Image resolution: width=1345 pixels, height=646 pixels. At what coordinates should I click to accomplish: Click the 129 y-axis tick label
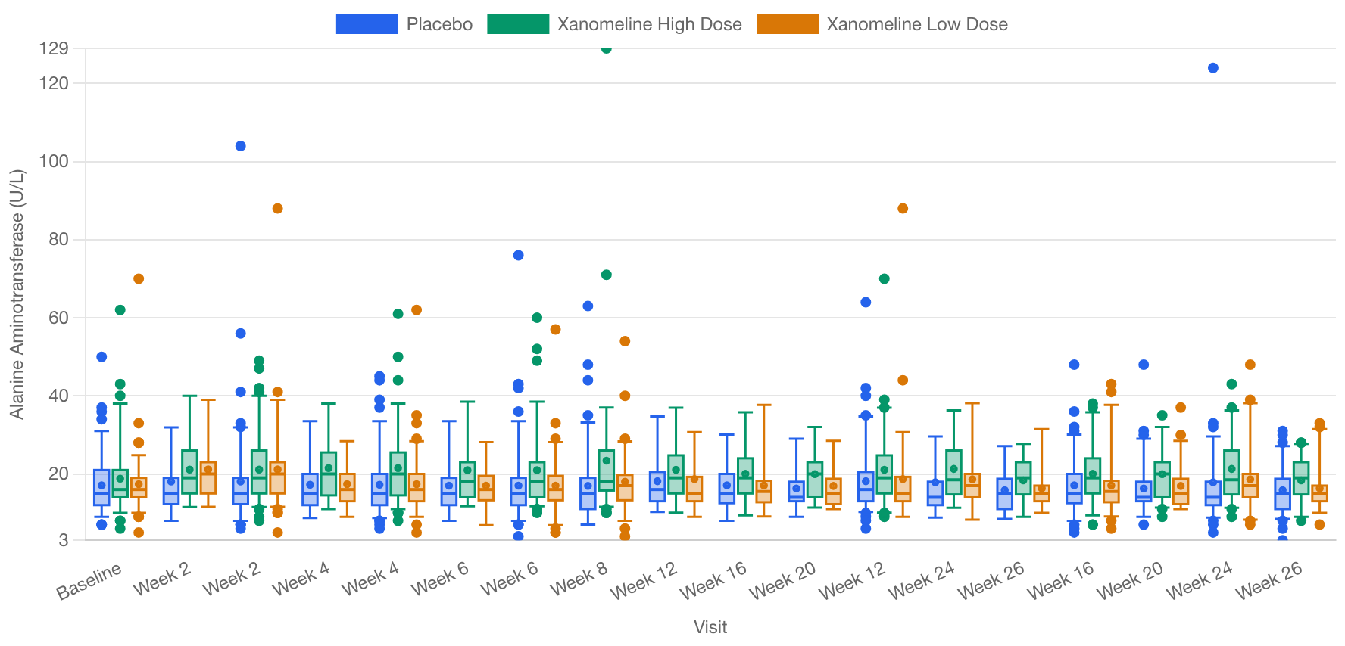(x=54, y=48)
